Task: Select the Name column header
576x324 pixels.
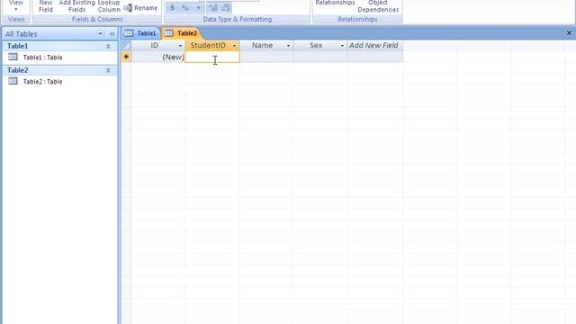Action: pyautogui.click(x=262, y=46)
